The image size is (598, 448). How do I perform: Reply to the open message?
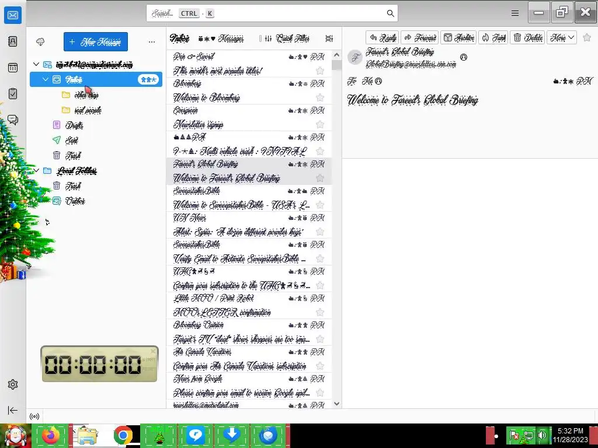[383, 37]
